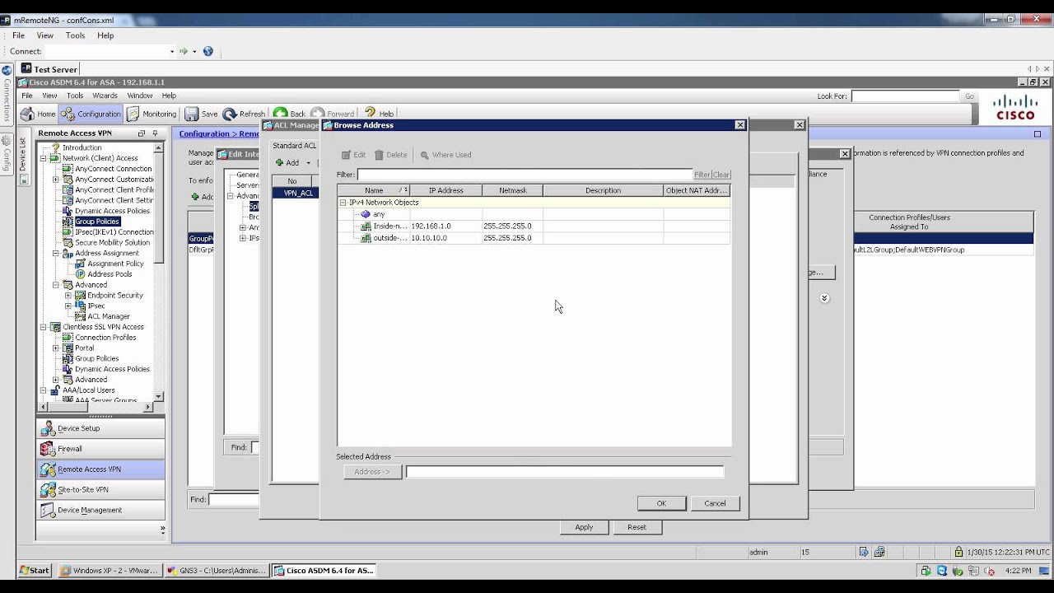The width and height of the screenshot is (1054, 593).
Task: Collapse the IPv4 Network Objects group
Action: [x=343, y=203]
